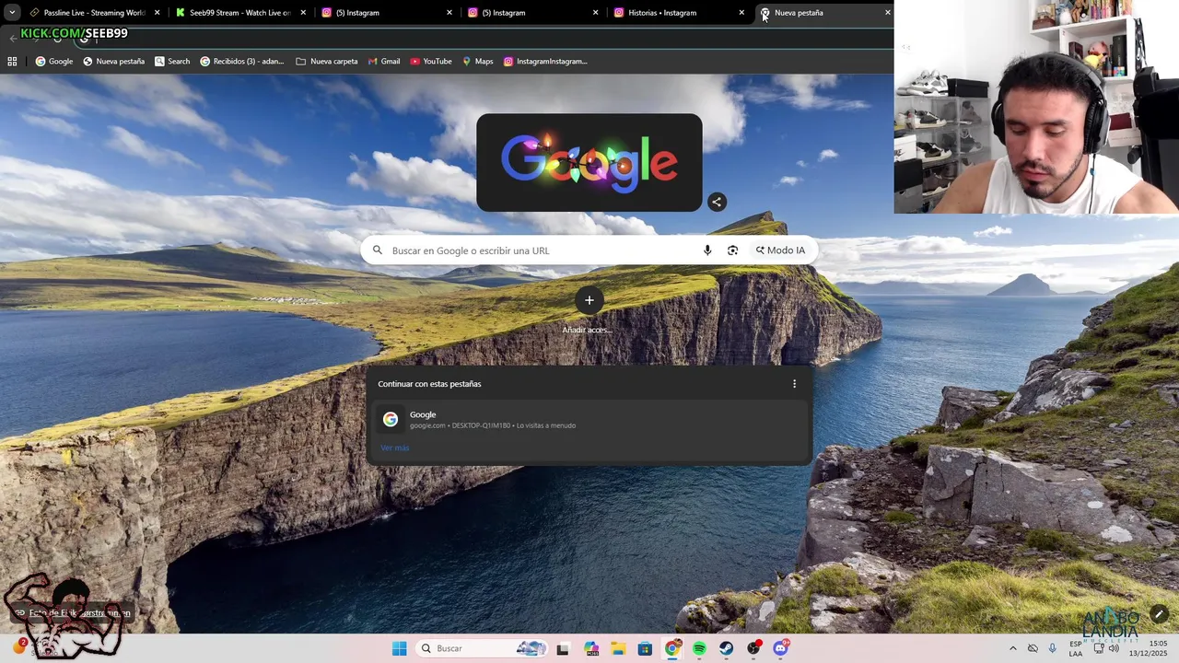
Task: Open Task View on the taskbar
Action: pyautogui.click(x=563, y=648)
